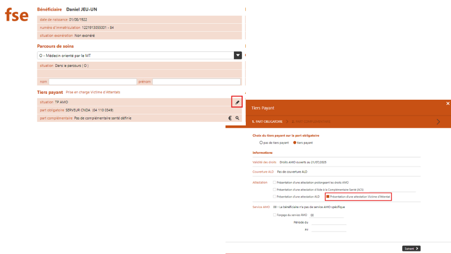451x254 pixels.
Task: Switch to the Part Complémentaire step tab
Action: [311, 121]
